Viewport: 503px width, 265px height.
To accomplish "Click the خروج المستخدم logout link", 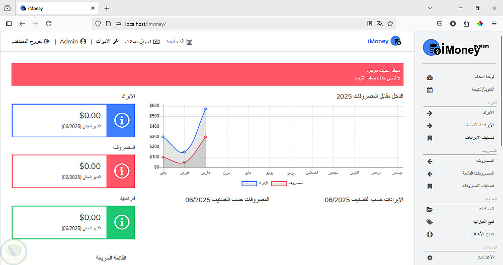I will (27, 42).
